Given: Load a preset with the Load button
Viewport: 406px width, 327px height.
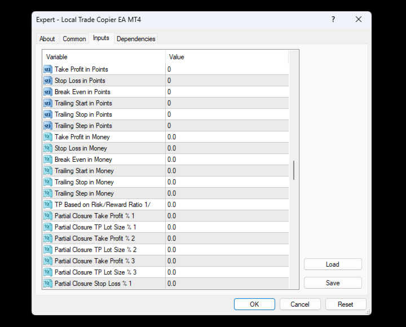Looking at the screenshot, I should (x=333, y=264).
